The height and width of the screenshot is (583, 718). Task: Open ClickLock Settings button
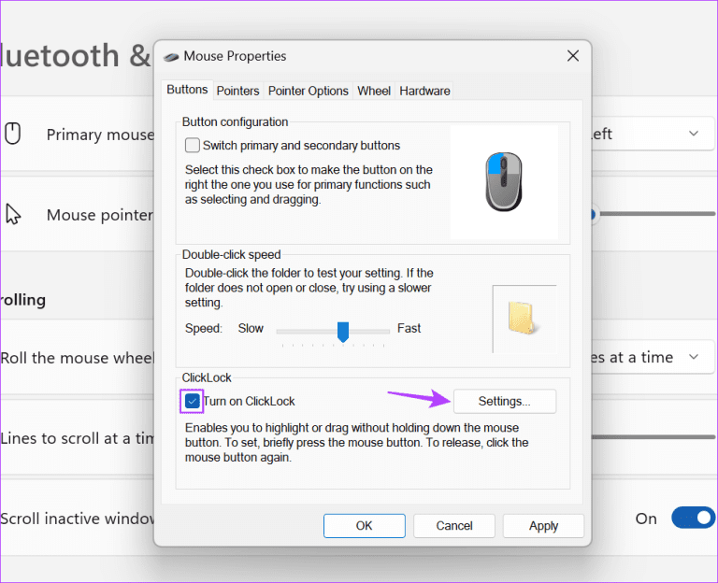coord(504,402)
